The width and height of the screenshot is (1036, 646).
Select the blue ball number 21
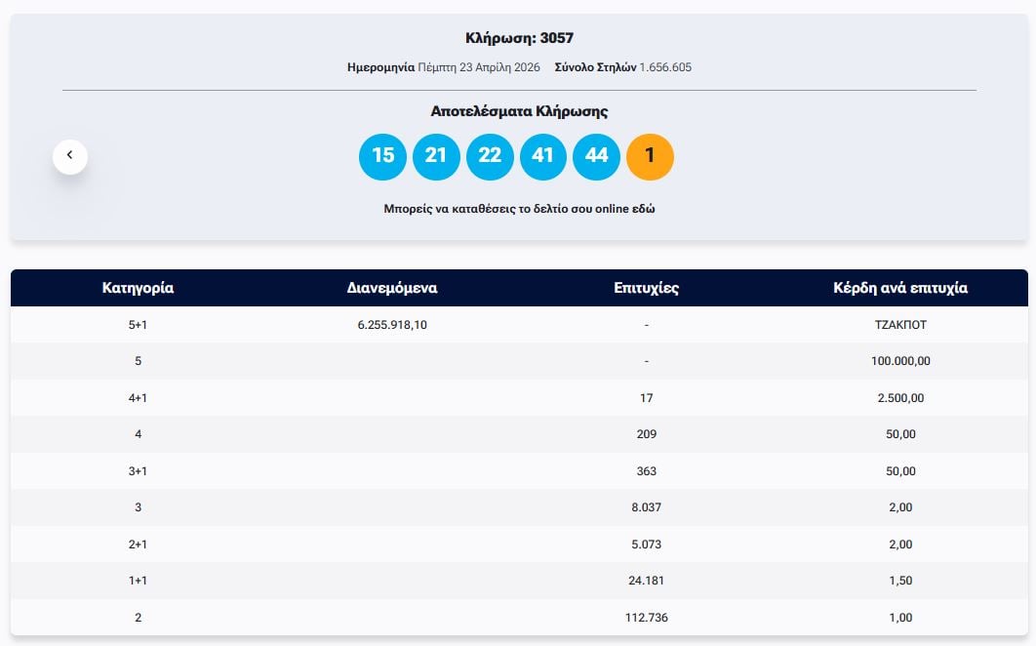pos(436,156)
